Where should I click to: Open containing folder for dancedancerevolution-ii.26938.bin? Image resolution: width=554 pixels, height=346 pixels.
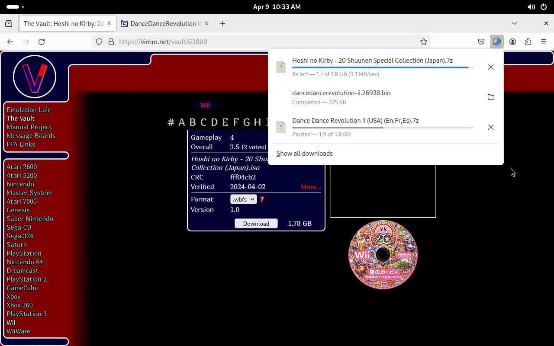(490, 97)
